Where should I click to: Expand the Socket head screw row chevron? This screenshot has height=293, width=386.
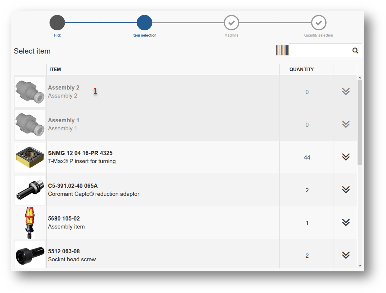click(346, 255)
